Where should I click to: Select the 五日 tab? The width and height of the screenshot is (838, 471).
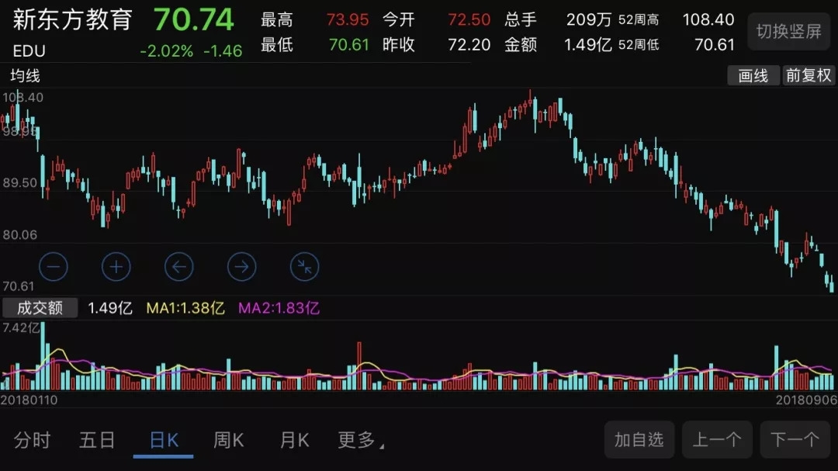97,440
